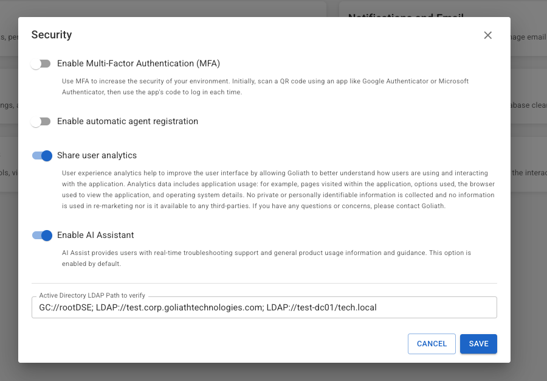
Task: Click the Active Directory LDAP Path field
Action: pos(264,307)
